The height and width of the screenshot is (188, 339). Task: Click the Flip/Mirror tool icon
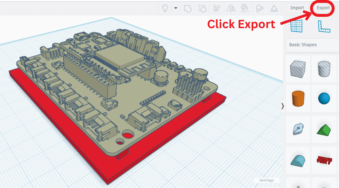(230, 8)
